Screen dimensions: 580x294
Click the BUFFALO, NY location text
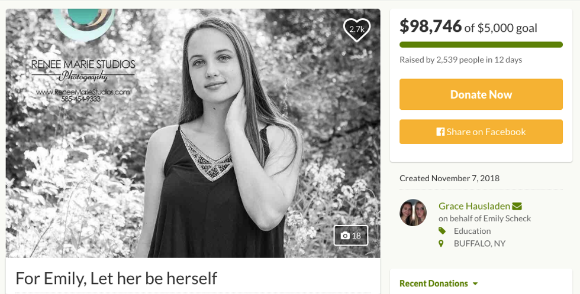click(x=479, y=243)
